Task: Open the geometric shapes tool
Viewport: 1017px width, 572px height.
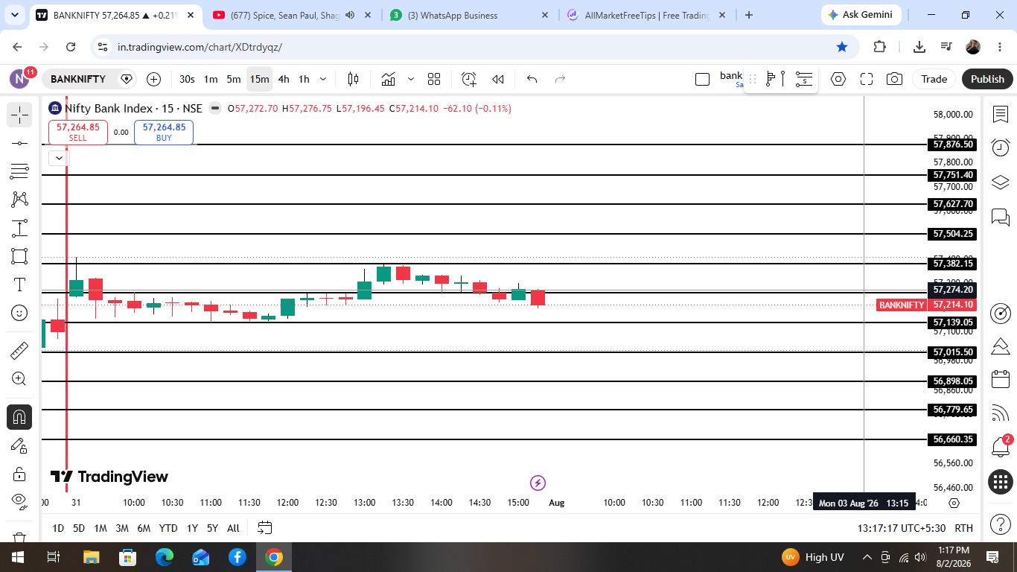Action: coord(19,256)
